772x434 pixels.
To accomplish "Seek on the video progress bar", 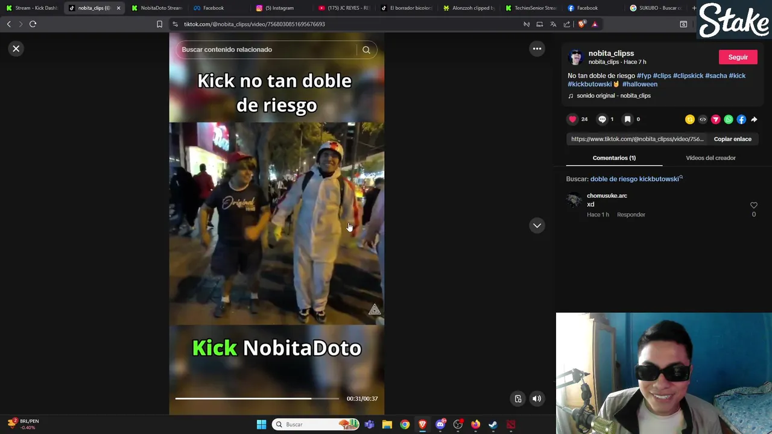I will [x=257, y=398].
